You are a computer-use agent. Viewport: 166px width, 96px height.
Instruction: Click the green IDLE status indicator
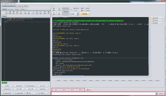(4, 83)
